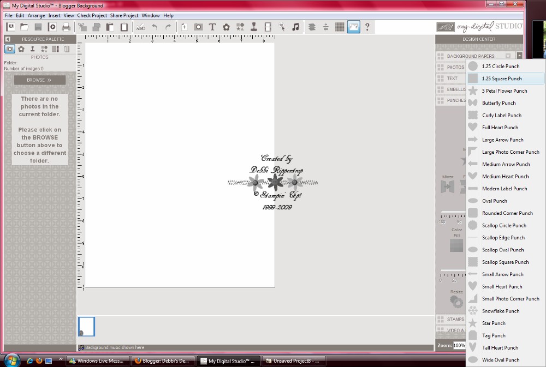Switch to Blogger Firefox taskbar window
The image size is (546, 367).
162,361
